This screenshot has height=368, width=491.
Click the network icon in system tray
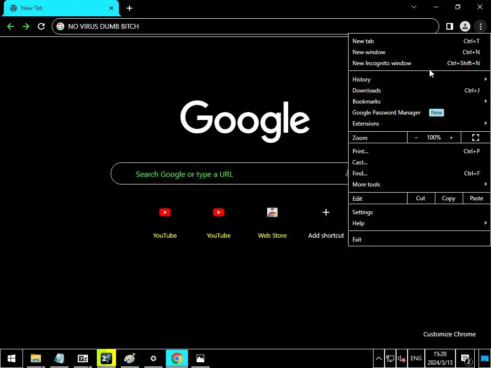[390, 358]
